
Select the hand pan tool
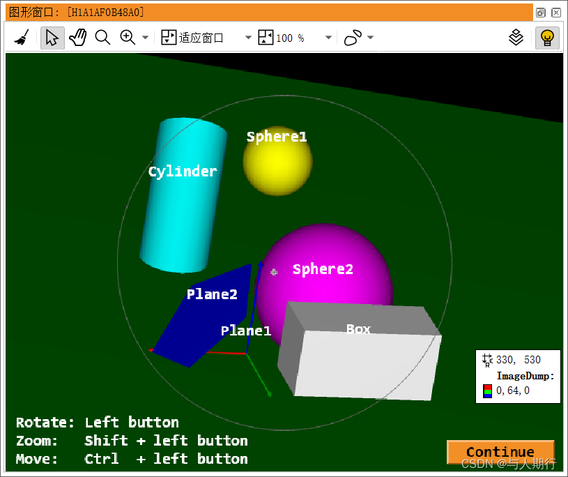[77, 38]
